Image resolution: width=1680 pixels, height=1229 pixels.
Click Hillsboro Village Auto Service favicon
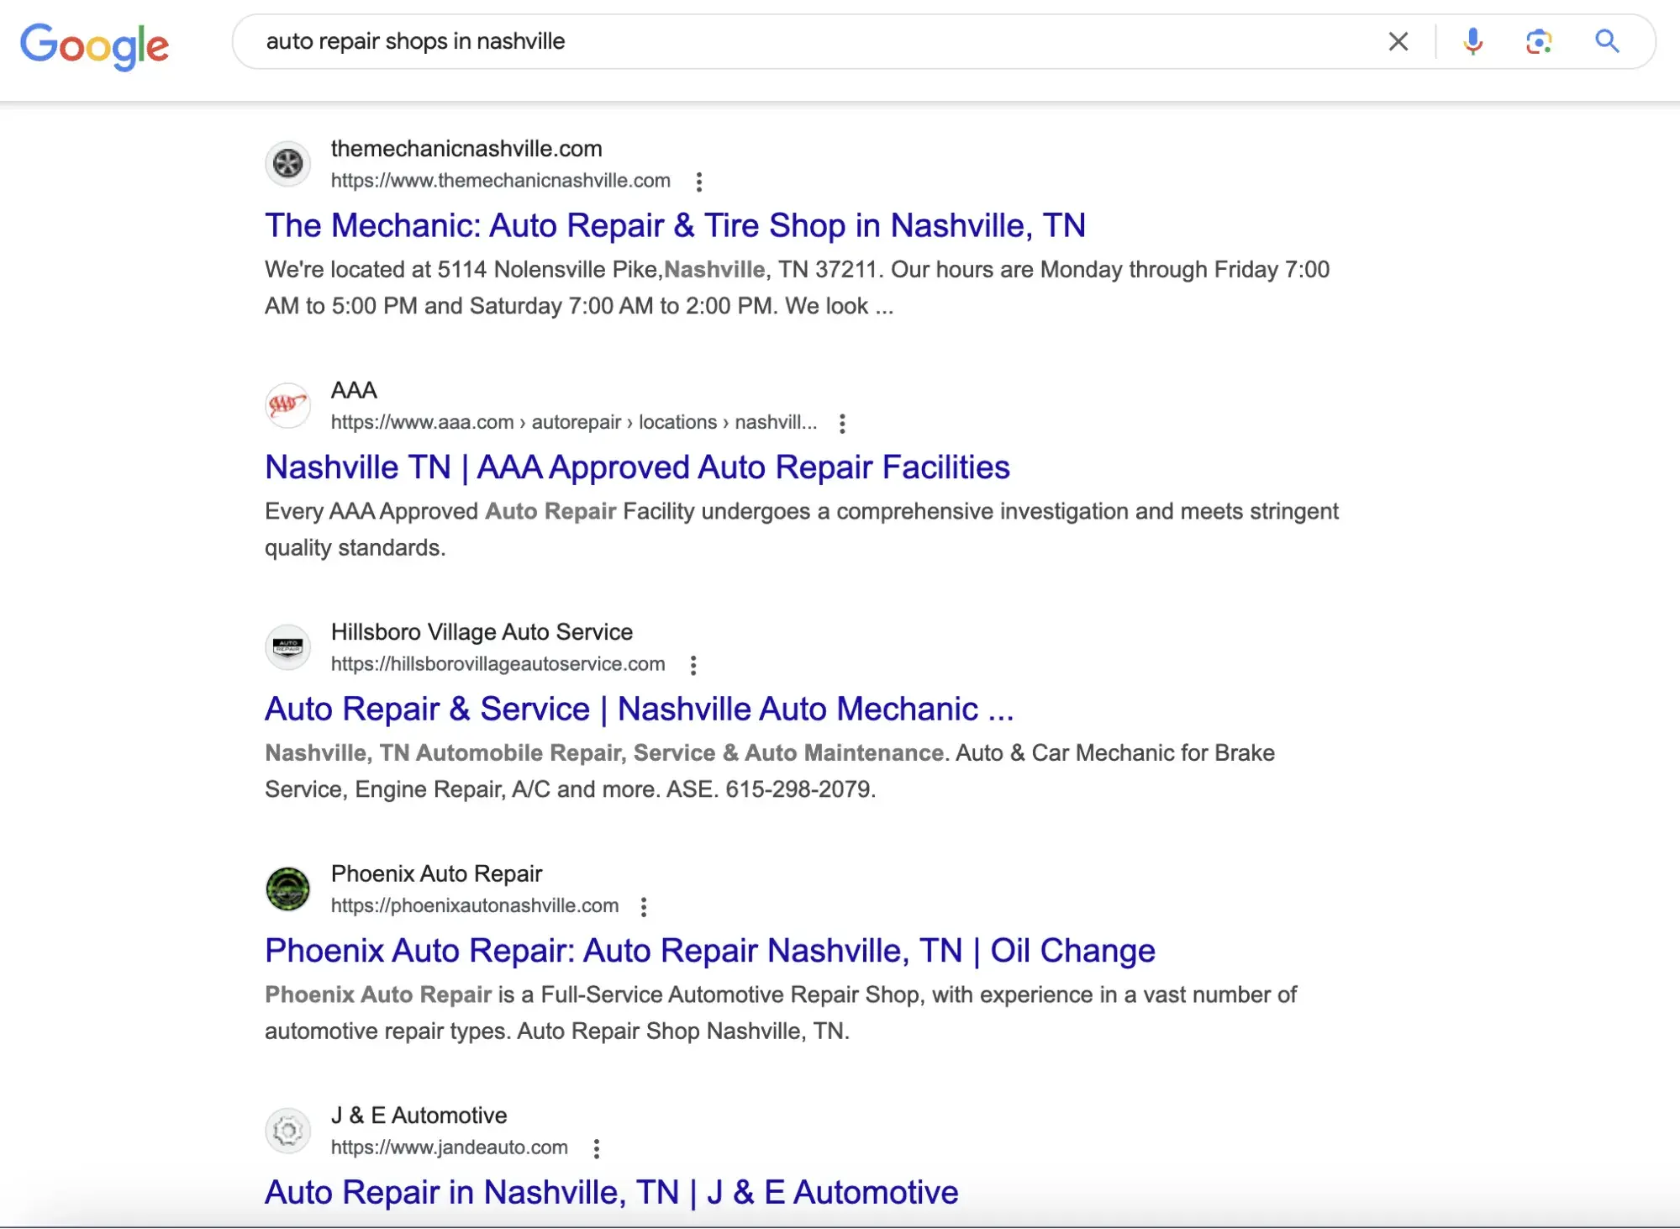(287, 646)
